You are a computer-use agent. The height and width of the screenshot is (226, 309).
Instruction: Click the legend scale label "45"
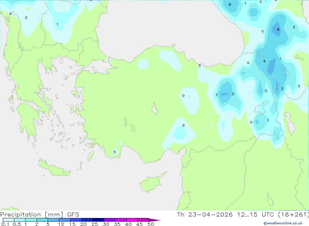point(140,224)
